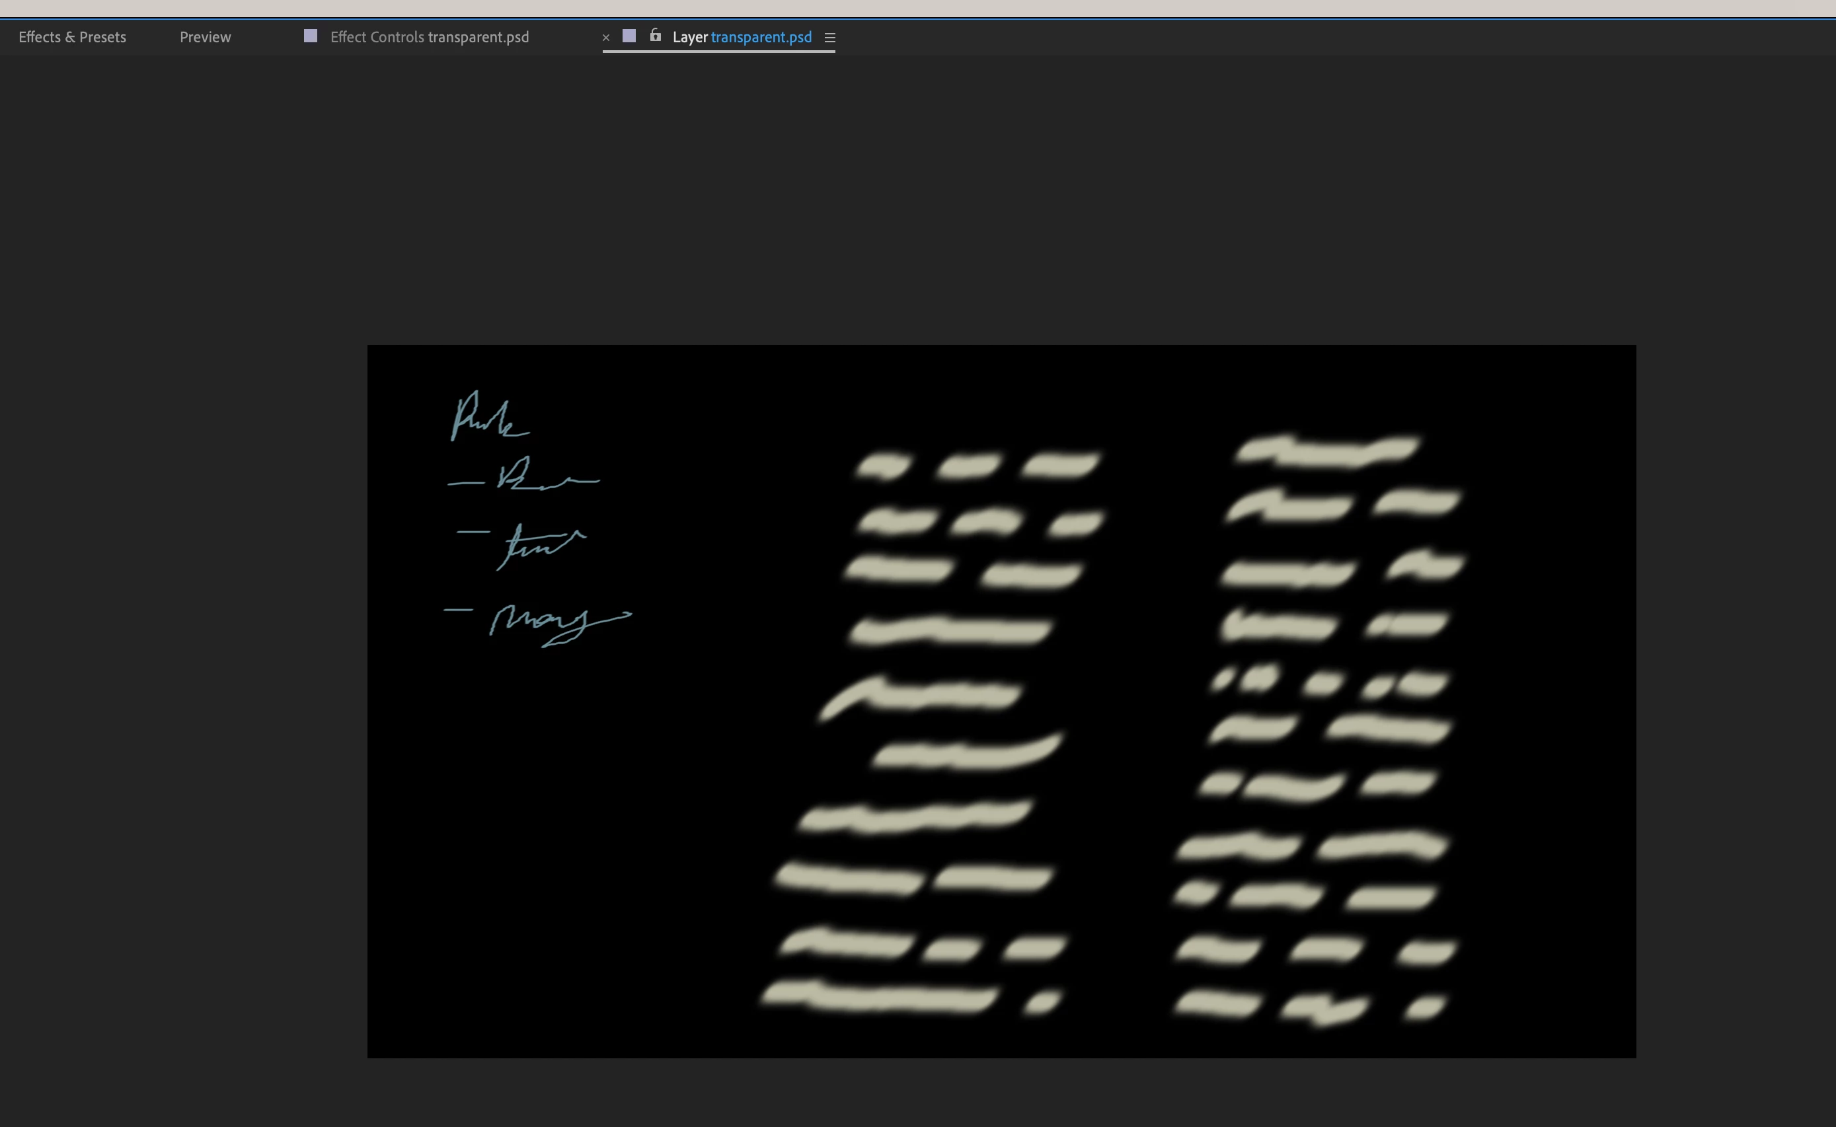Image resolution: width=1836 pixels, height=1127 pixels.
Task: Switch to Effect Controls transparent.psd tab
Action: click(430, 37)
